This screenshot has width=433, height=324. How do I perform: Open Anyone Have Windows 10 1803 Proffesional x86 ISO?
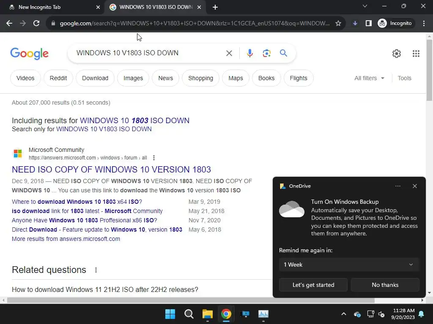(x=85, y=220)
